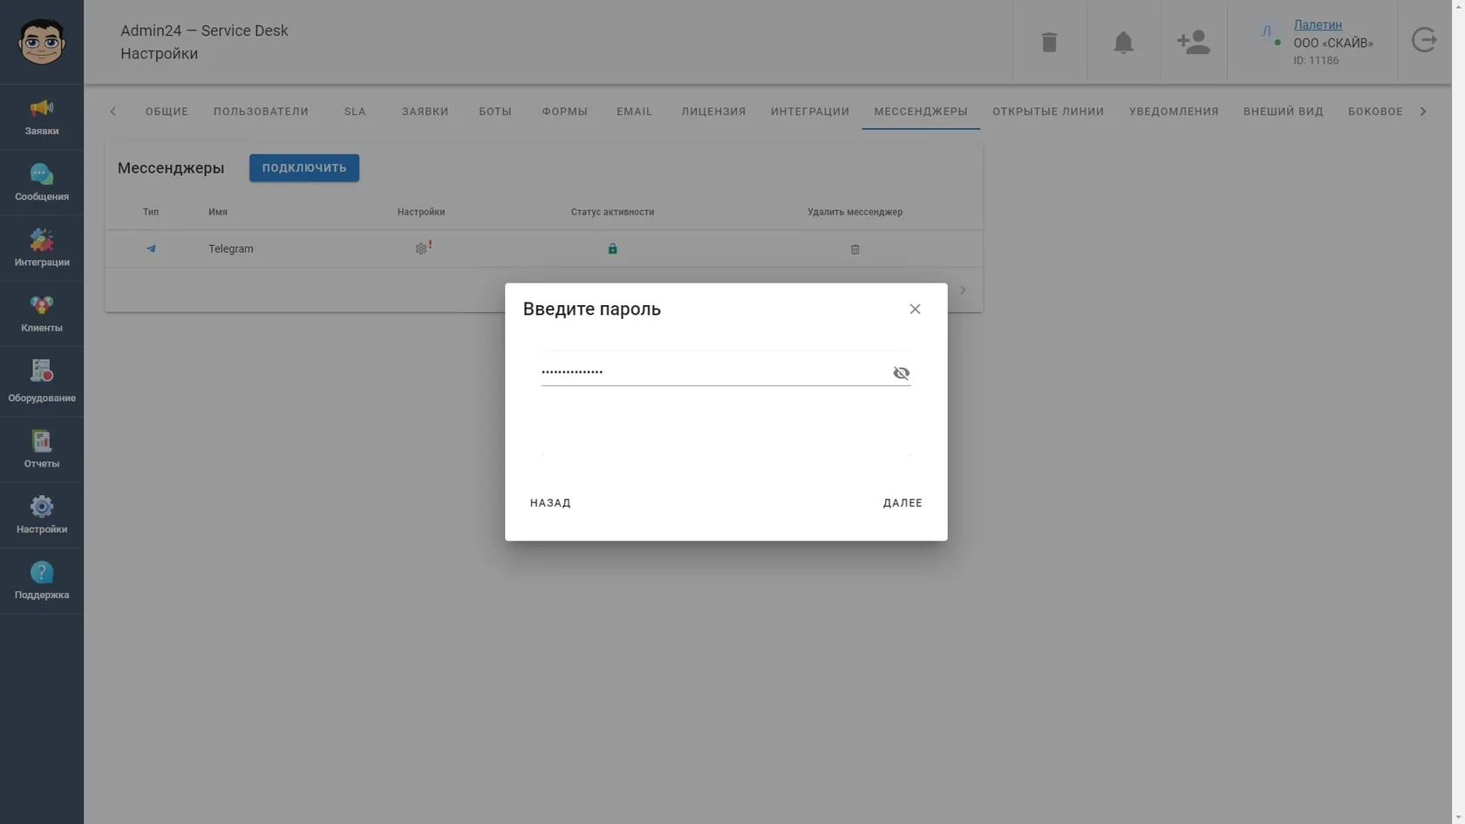The image size is (1465, 824).
Task: Toggle password visibility eye icon
Action: click(901, 373)
